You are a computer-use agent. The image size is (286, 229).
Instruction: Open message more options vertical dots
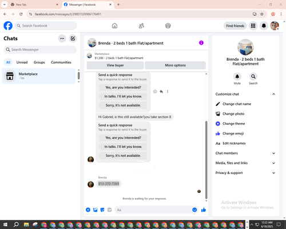168,92
